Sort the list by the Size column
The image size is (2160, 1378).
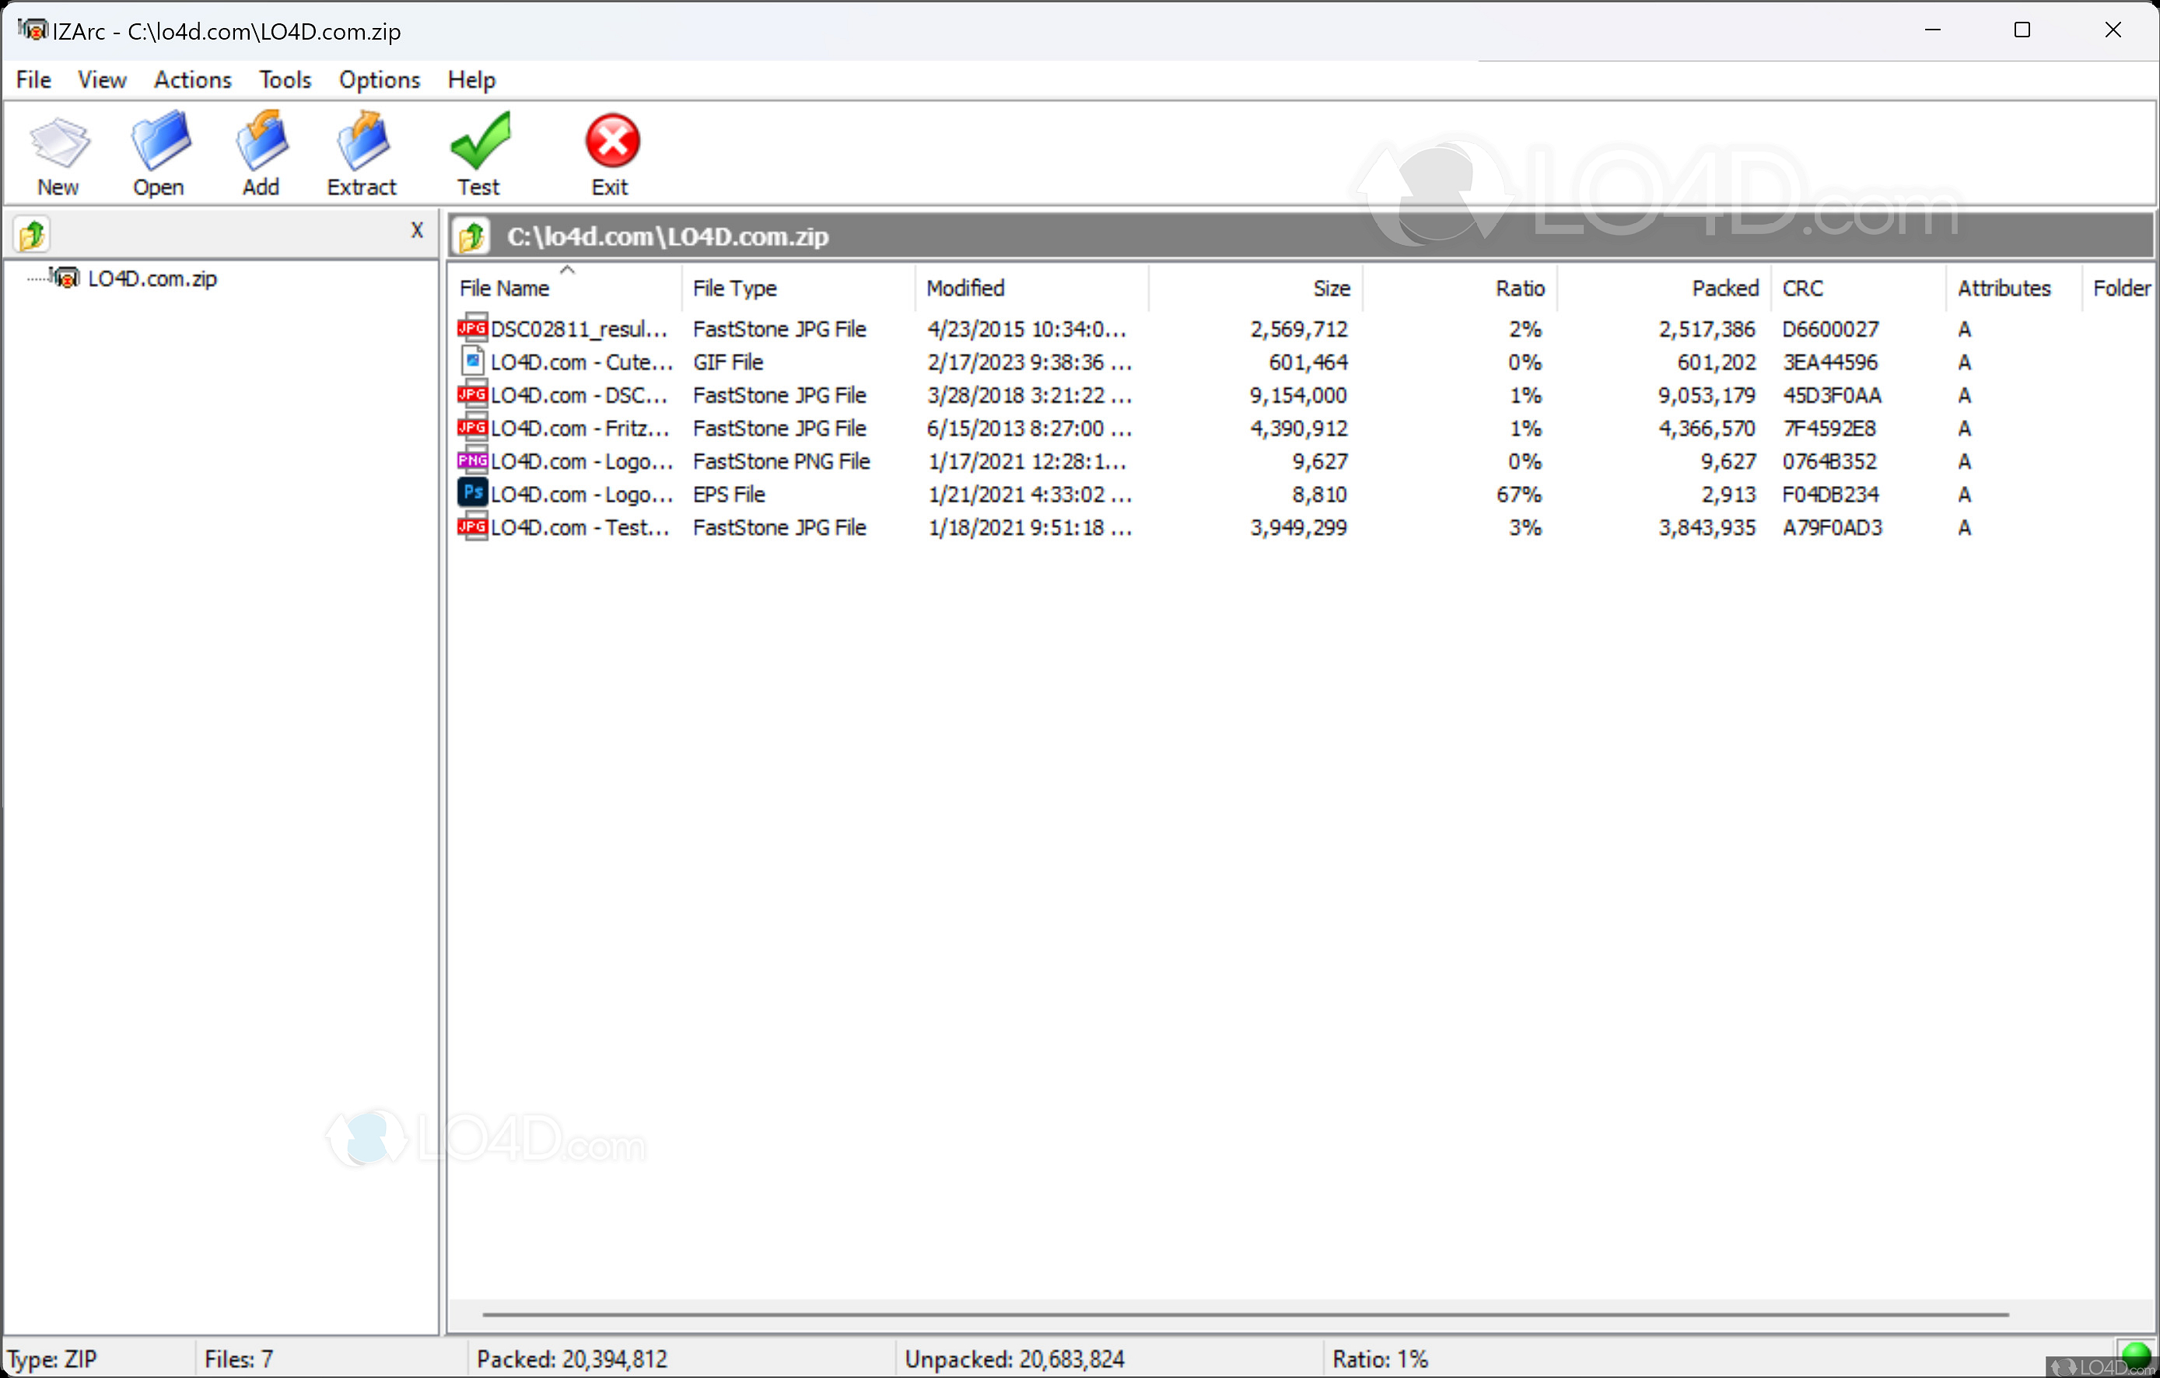[x=1330, y=289]
